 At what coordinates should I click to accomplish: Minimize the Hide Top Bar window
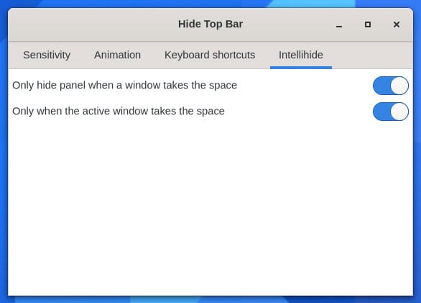coord(339,24)
